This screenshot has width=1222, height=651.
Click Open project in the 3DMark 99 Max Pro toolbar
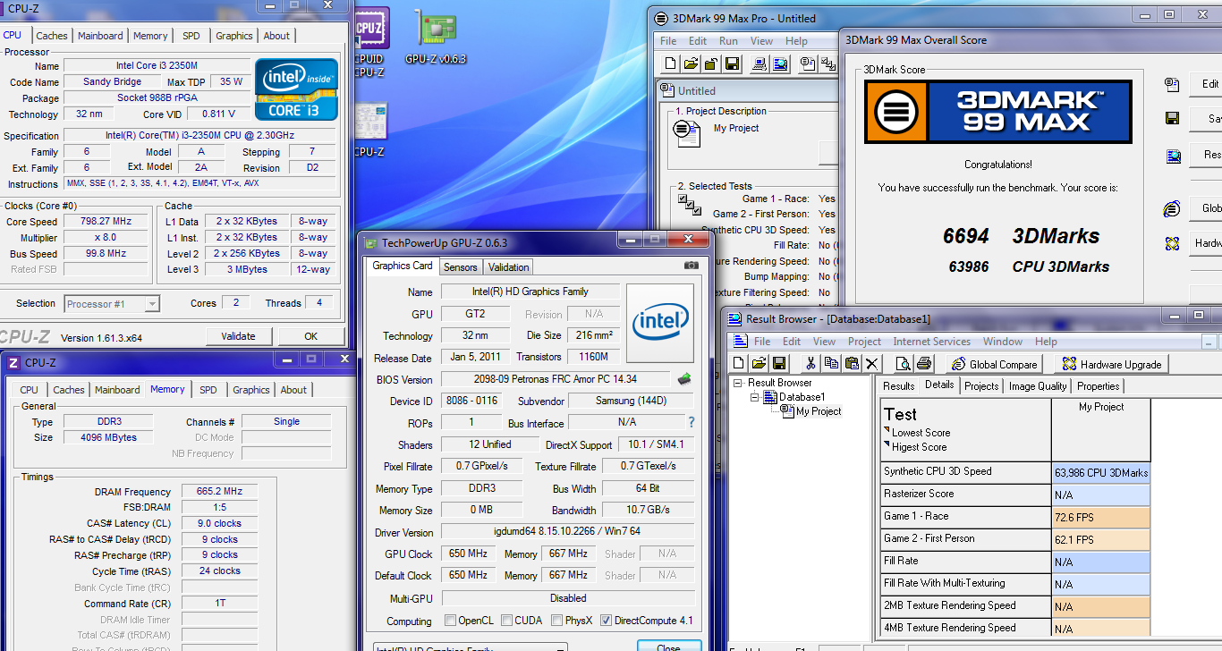pyautogui.click(x=691, y=63)
